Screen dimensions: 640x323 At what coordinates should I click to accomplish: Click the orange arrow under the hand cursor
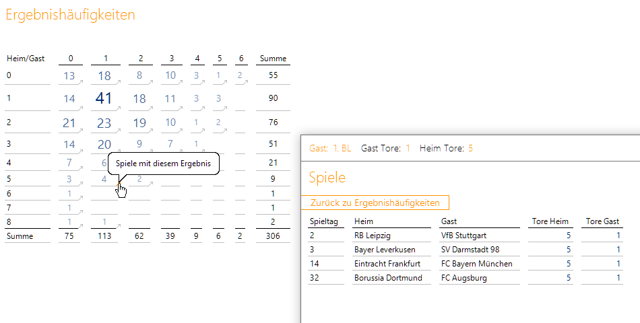click(x=117, y=183)
